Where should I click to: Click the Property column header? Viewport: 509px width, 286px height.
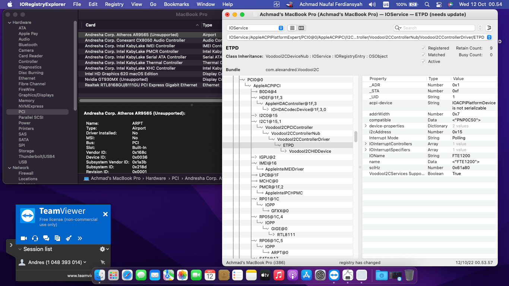378,79
